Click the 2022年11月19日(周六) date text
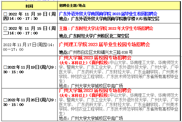182x122 pixels. click(x=30, y=69)
